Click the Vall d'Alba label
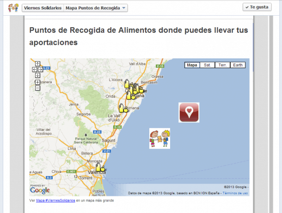The image size is (282, 213). (137, 64)
